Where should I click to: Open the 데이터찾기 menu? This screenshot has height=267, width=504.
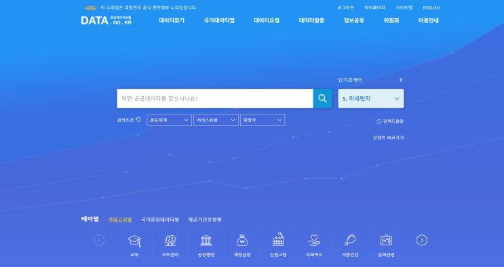coord(172,20)
